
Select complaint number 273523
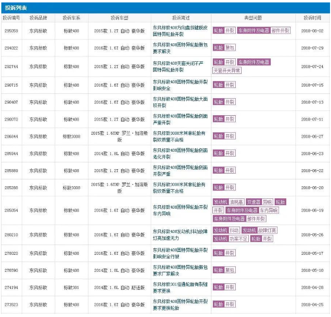[11, 304]
